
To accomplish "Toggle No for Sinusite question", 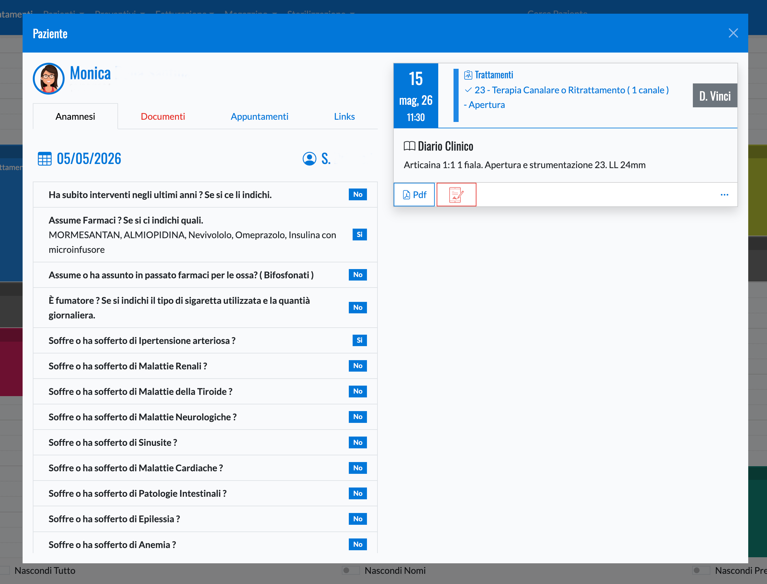I will pyautogui.click(x=358, y=443).
